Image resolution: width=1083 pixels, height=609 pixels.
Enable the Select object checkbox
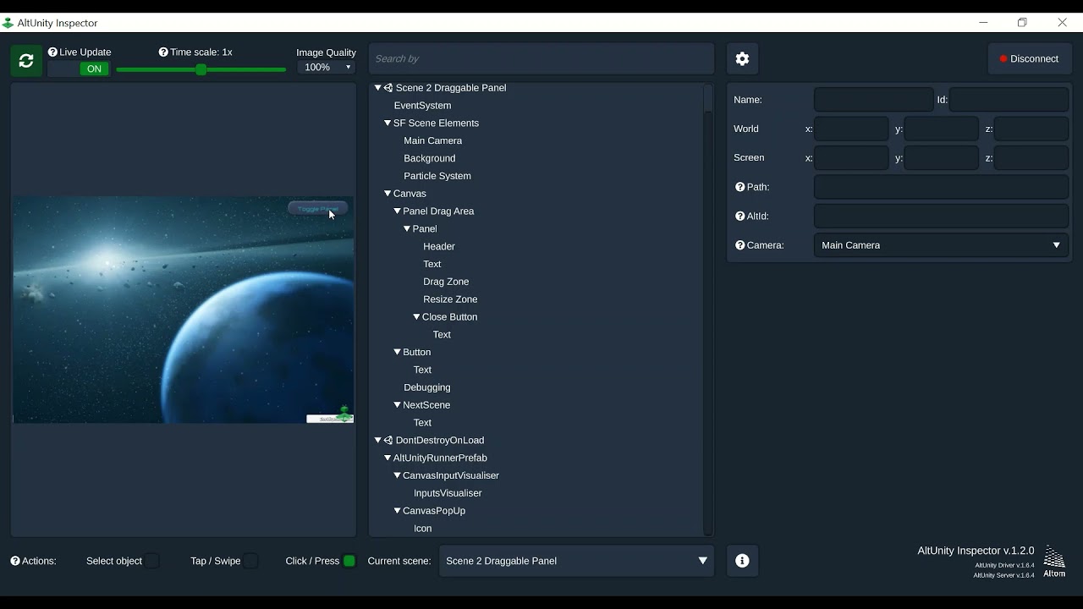coord(152,561)
